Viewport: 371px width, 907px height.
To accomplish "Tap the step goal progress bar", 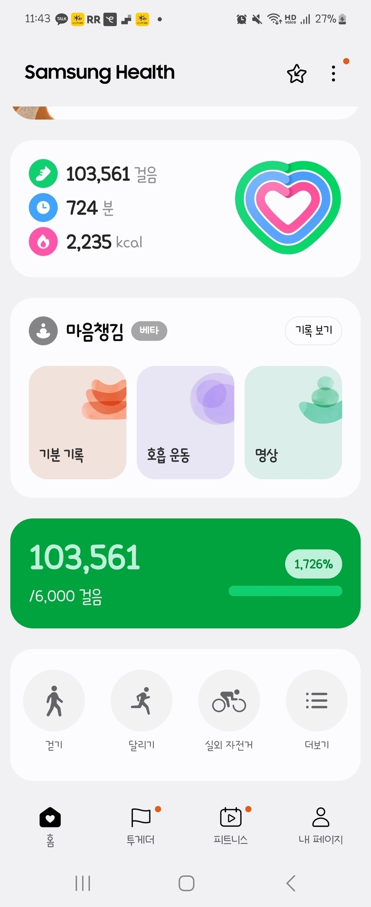I will click(x=285, y=591).
